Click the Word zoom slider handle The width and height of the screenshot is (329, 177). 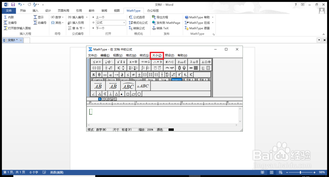click(x=300, y=172)
